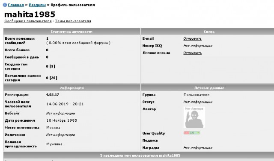Click the registration date 4.02.17

pyautogui.click(x=52, y=95)
